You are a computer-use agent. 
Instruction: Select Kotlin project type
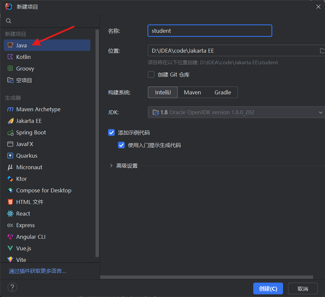[47, 57]
